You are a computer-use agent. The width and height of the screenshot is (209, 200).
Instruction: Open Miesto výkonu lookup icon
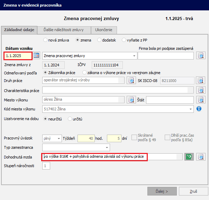click(131, 100)
